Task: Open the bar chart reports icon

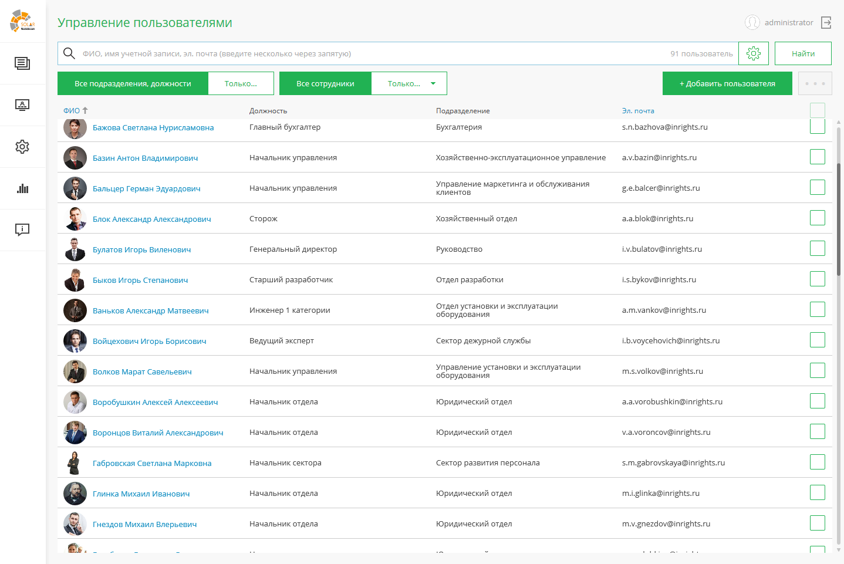Action: coord(22,188)
